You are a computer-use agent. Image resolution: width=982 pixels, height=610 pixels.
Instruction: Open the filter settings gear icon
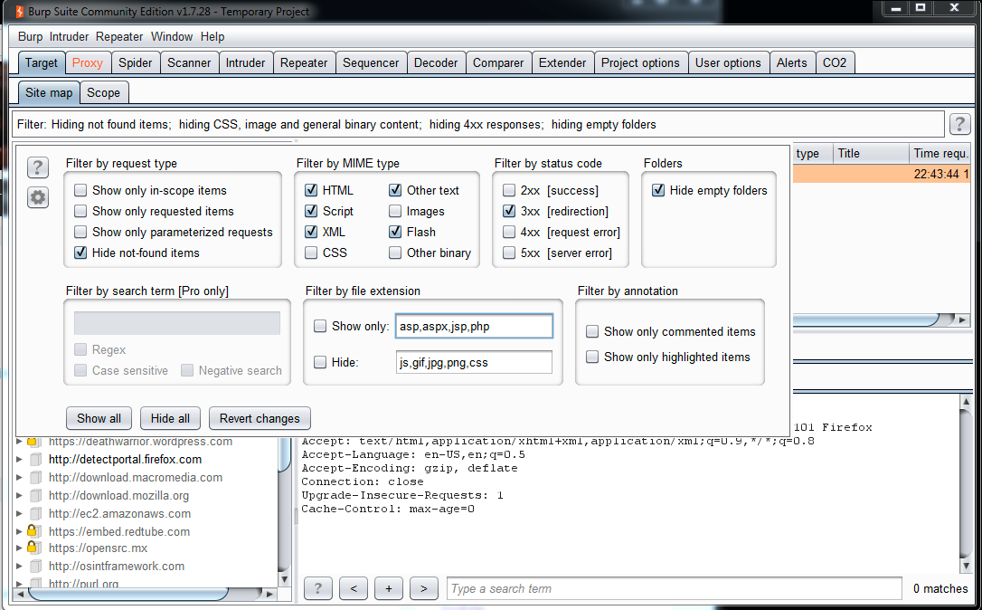tap(37, 197)
